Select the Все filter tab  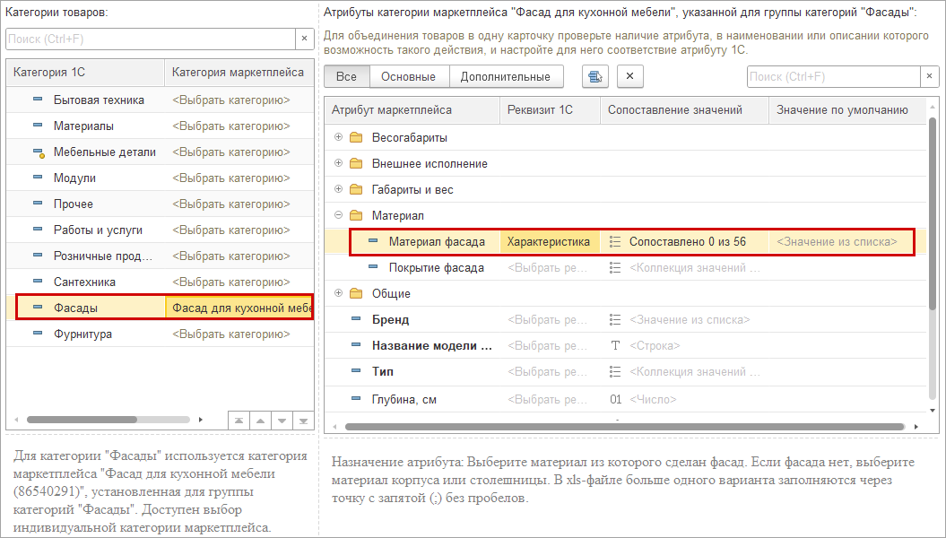346,76
